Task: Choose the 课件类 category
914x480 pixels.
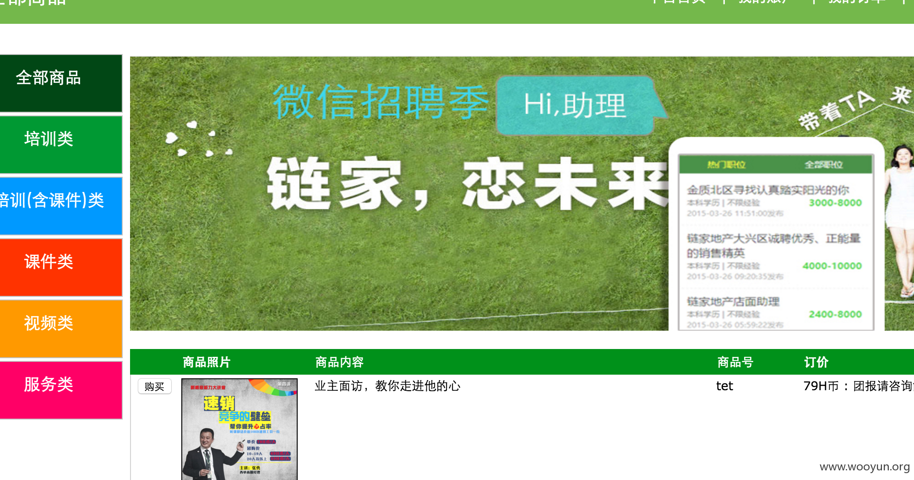Action: pyautogui.click(x=61, y=267)
